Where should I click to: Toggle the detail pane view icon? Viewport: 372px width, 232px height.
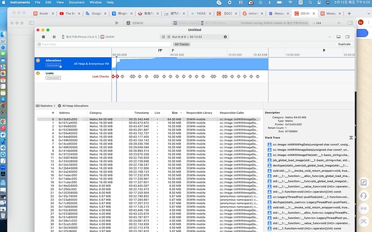[x=339, y=37]
